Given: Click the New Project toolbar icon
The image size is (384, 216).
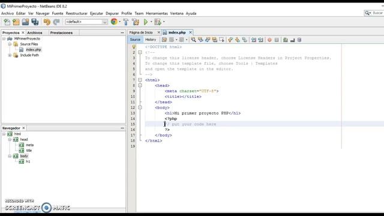Looking at the screenshot, I should pos(16,22).
